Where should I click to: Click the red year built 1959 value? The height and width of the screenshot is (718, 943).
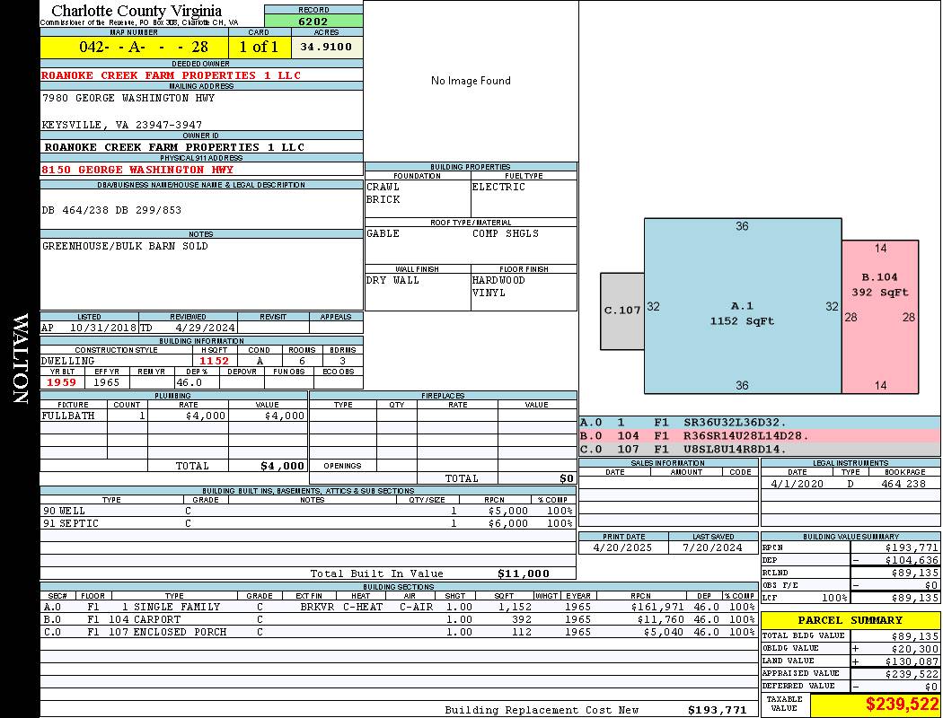[x=61, y=382]
